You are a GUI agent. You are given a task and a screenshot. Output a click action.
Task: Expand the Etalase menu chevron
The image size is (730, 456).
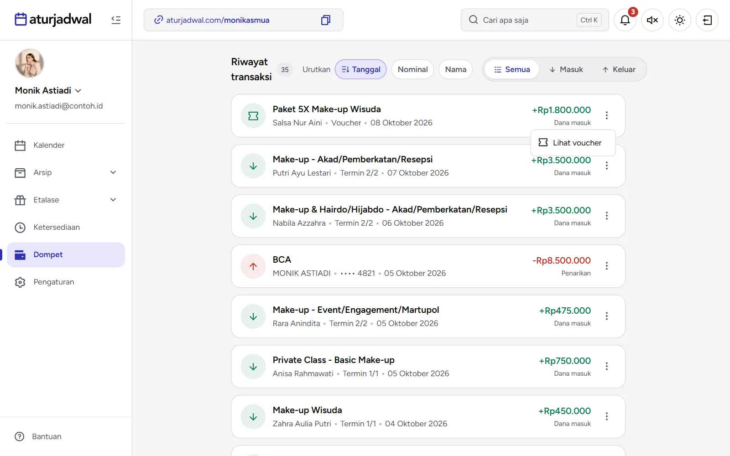click(113, 200)
